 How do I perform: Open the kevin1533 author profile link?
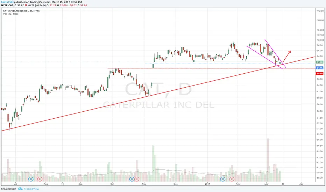click(x=7, y=2)
